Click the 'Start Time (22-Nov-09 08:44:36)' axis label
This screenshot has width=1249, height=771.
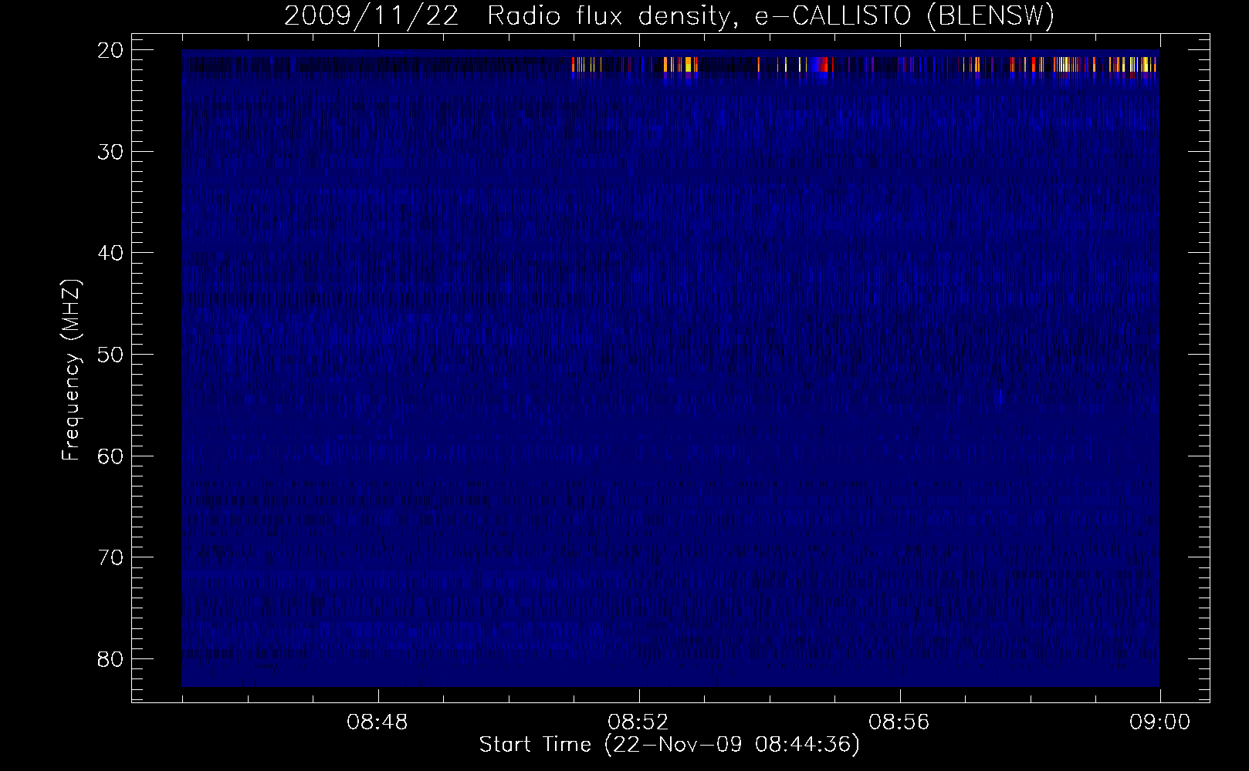tap(669, 745)
